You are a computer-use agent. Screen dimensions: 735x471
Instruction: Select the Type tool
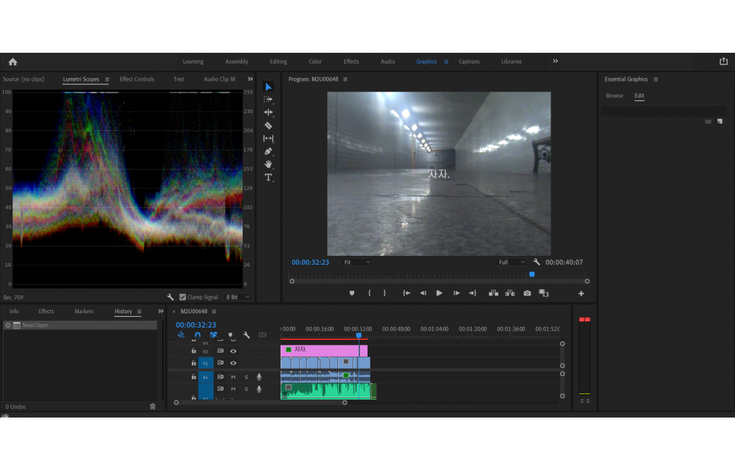(x=268, y=178)
